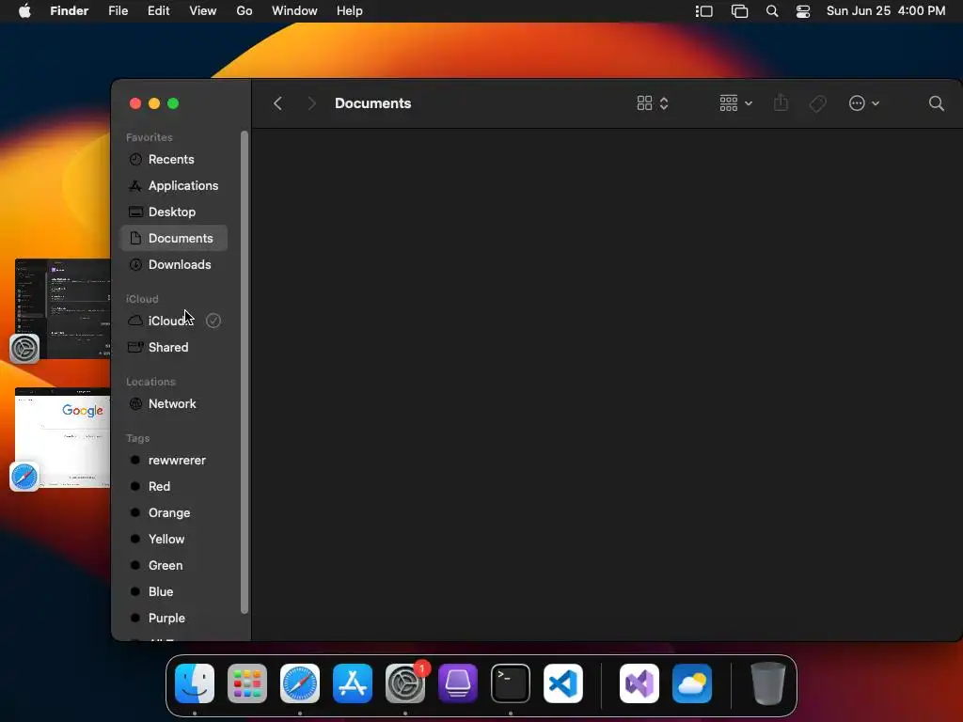Open the Go menu

(245, 11)
